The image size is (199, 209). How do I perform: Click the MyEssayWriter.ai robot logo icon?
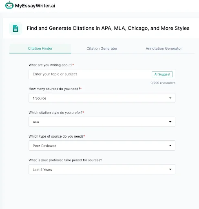pyautogui.click(x=9, y=5)
